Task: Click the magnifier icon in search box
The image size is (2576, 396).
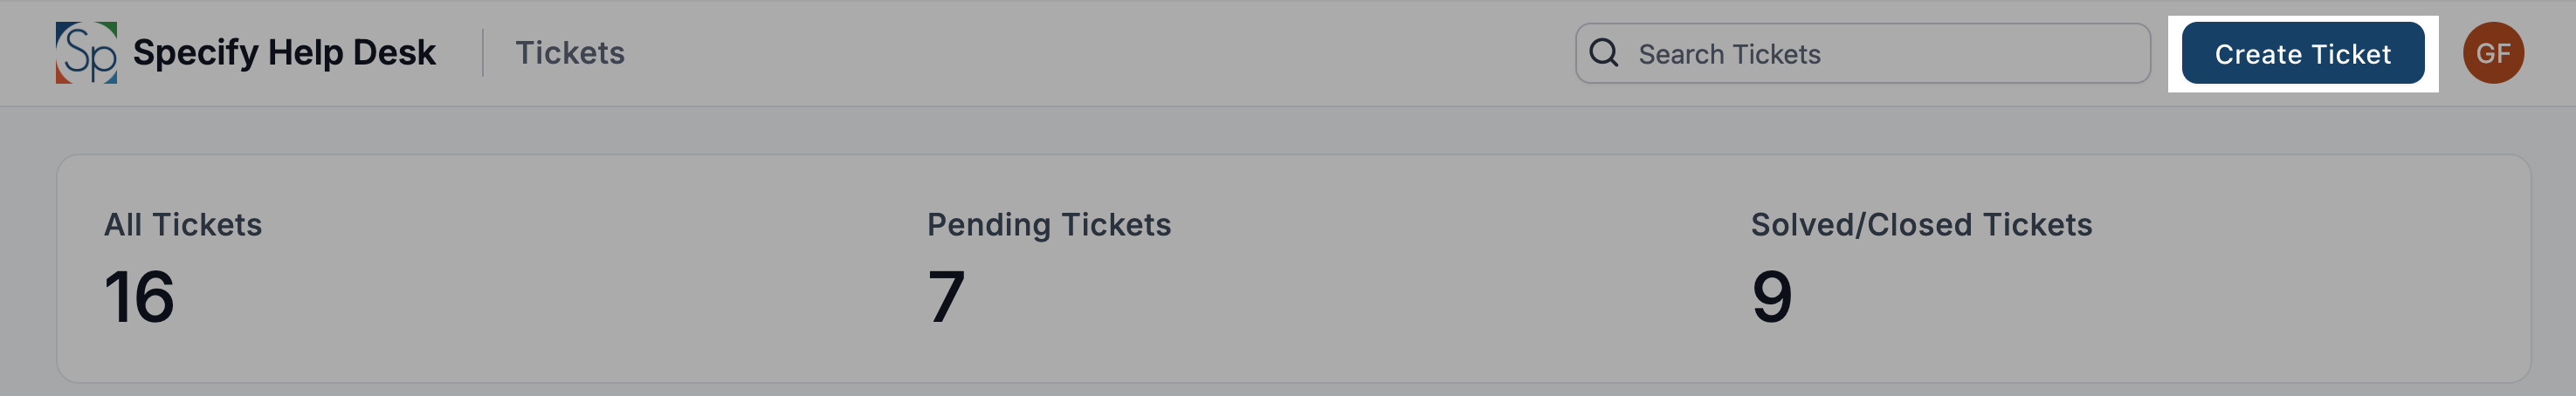Action: (1603, 53)
